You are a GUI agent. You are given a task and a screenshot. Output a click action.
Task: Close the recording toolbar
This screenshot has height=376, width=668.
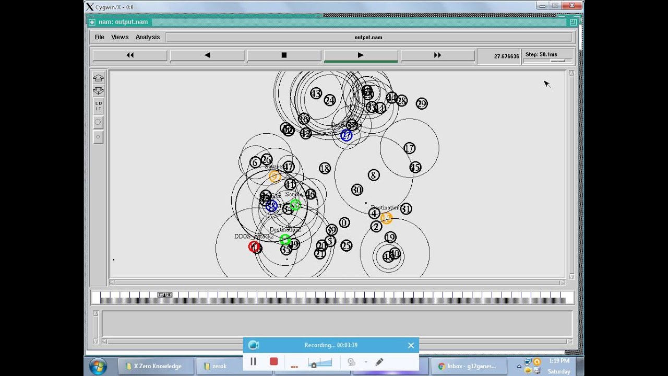pos(411,345)
